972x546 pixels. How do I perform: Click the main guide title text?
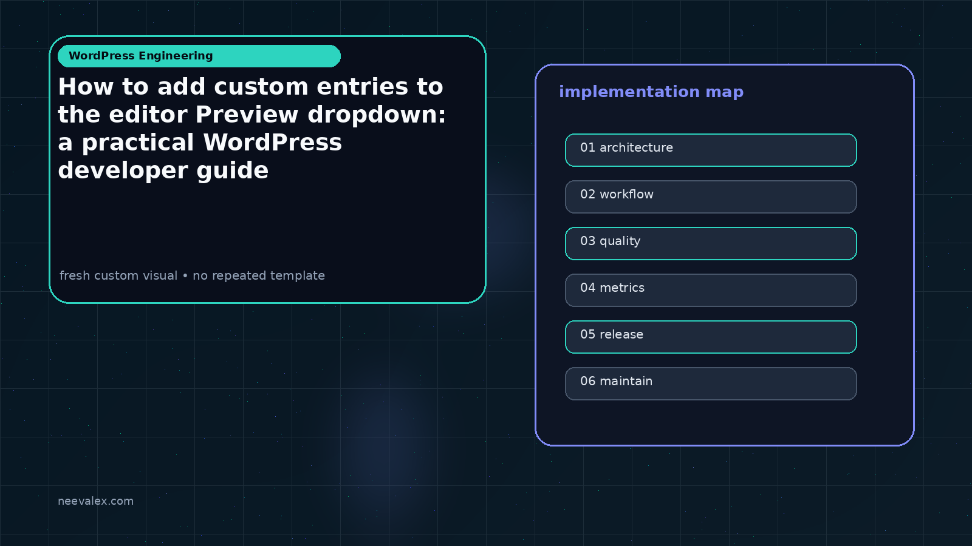(252, 128)
